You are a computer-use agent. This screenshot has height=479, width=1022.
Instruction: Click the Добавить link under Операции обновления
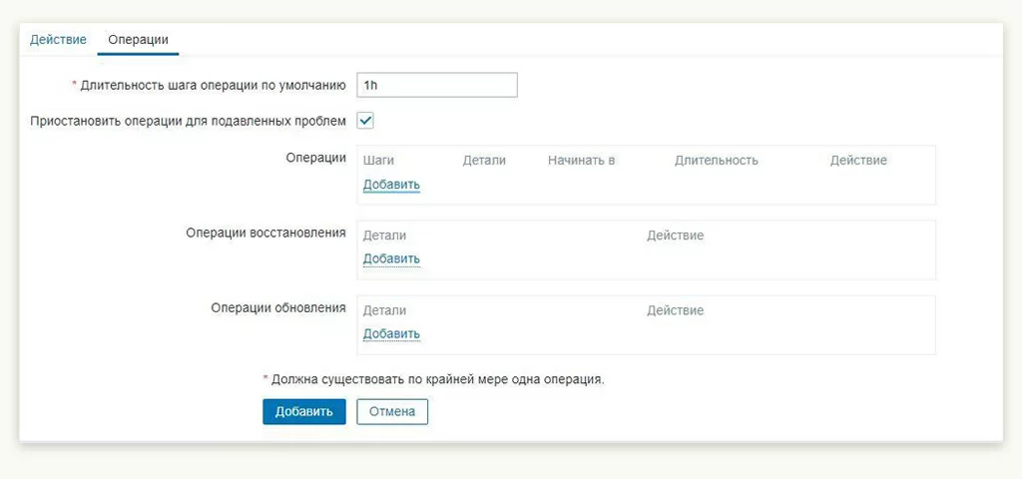pos(391,333)
